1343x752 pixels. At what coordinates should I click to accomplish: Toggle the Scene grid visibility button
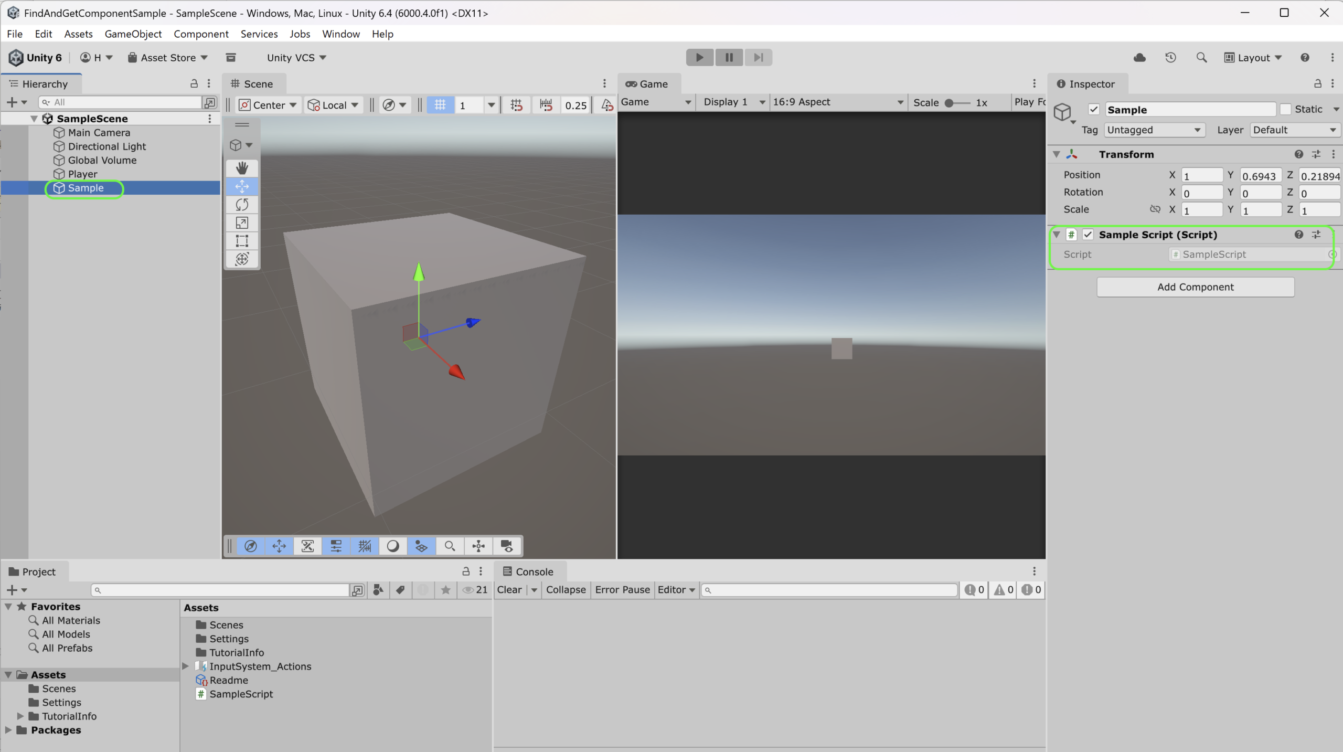(x=440, y=105)
